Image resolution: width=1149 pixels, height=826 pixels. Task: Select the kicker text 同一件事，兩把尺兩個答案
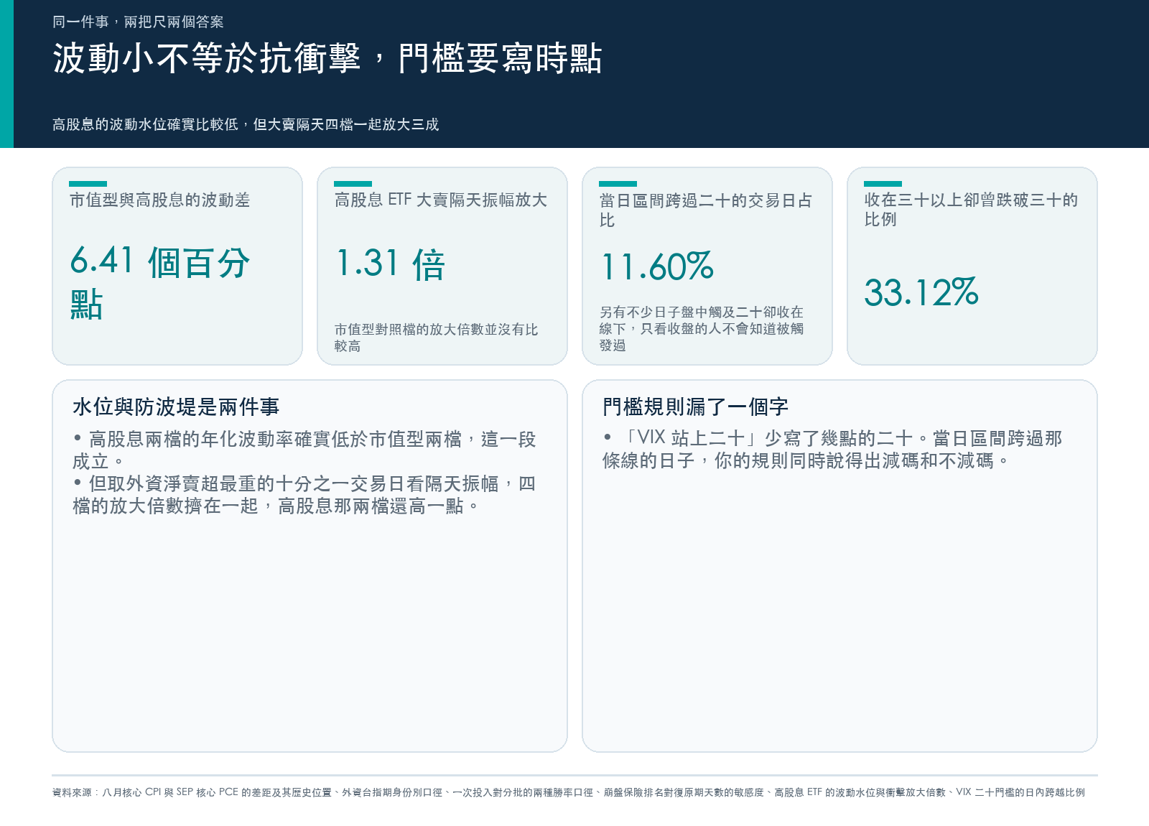[138, 22]
